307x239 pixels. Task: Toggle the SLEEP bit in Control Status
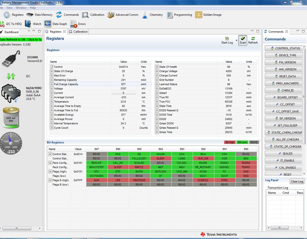pyautogui.click(x=161, y=159)
